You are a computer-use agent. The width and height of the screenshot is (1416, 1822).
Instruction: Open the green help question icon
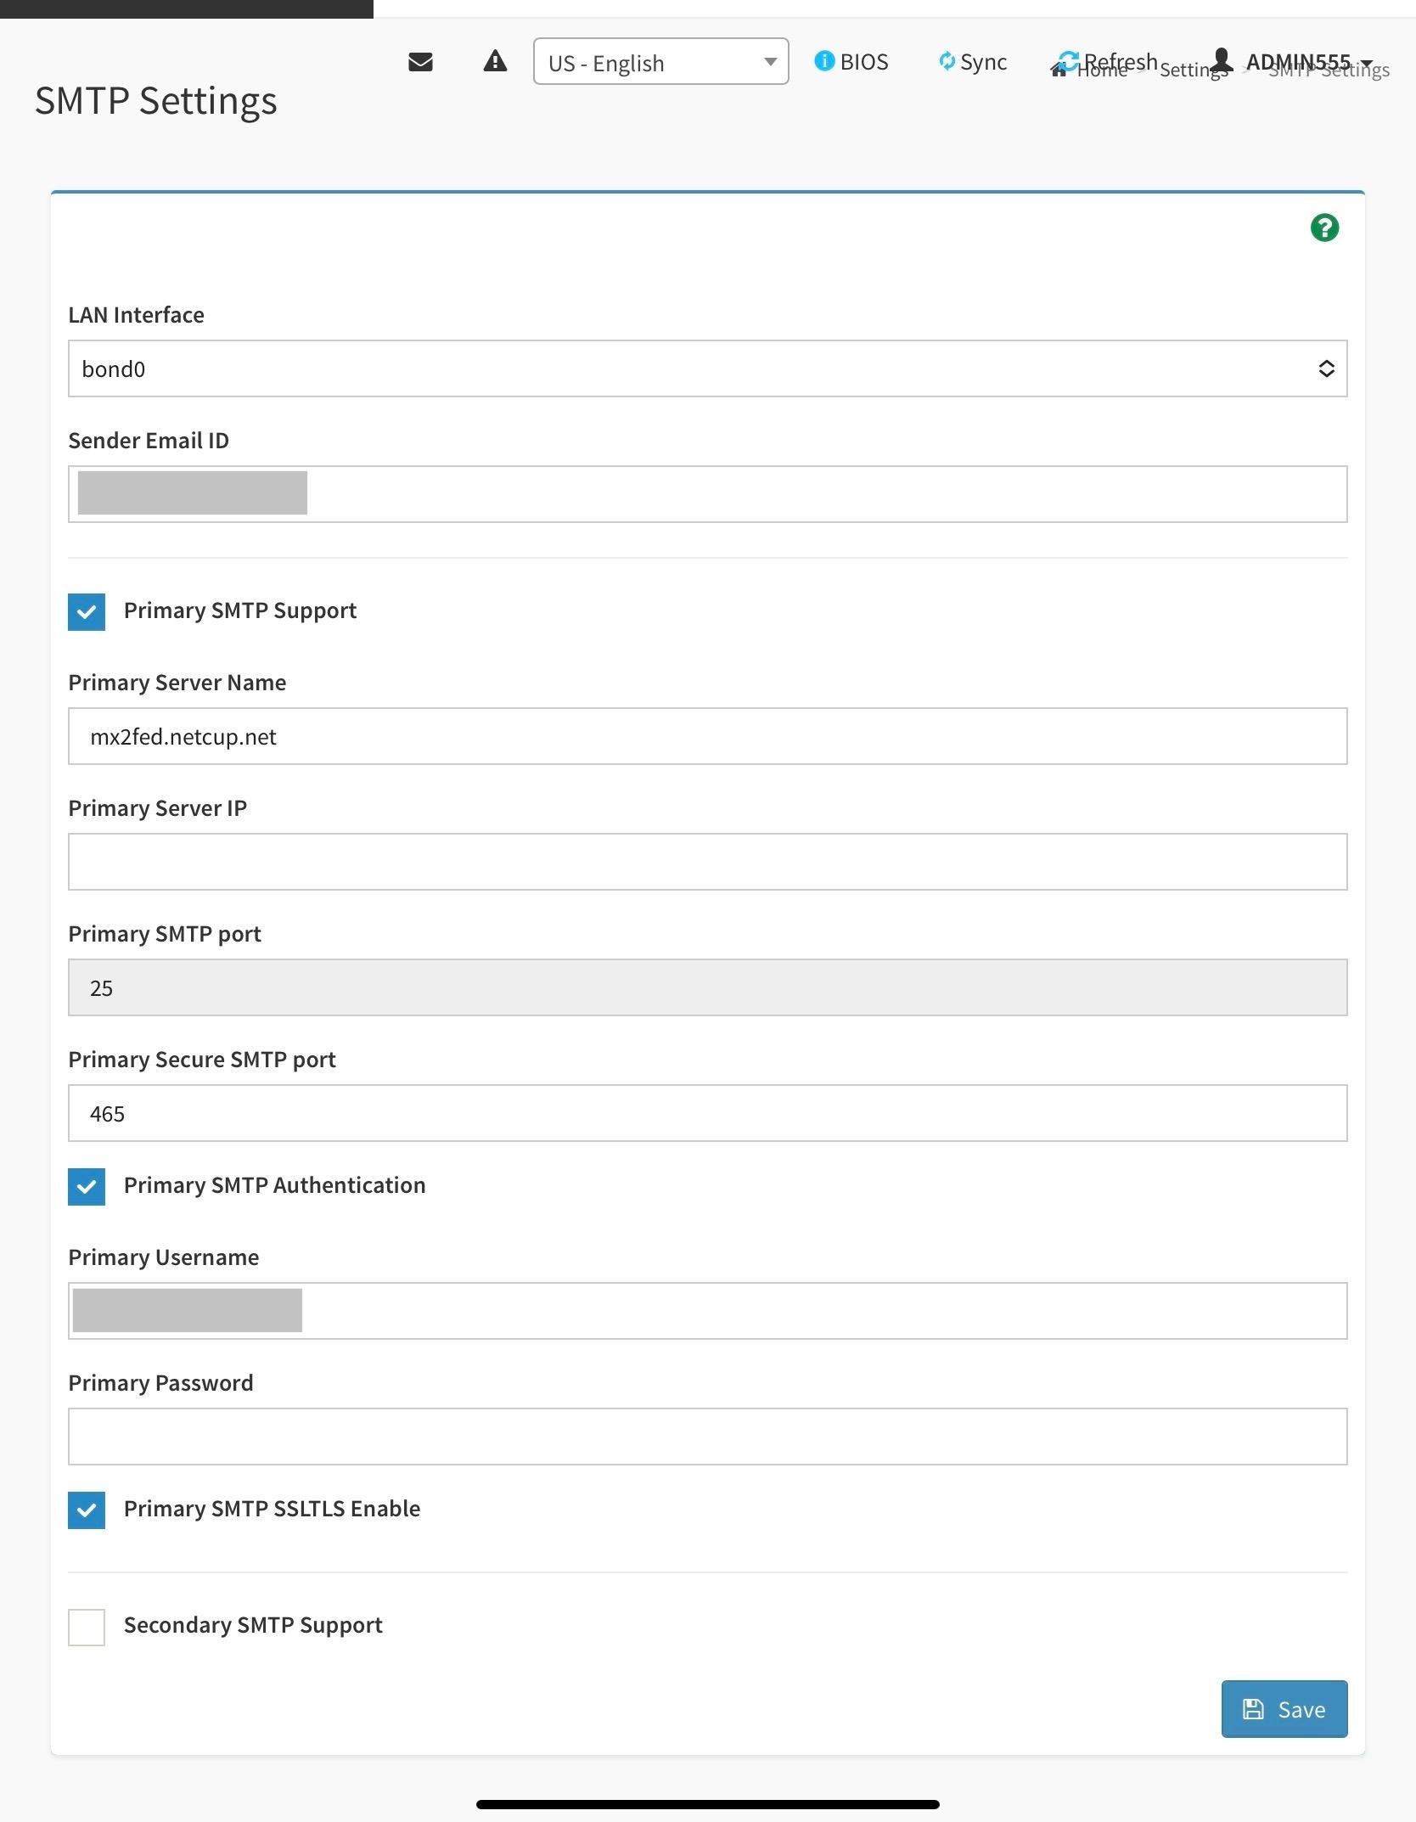pos(1324,228)
